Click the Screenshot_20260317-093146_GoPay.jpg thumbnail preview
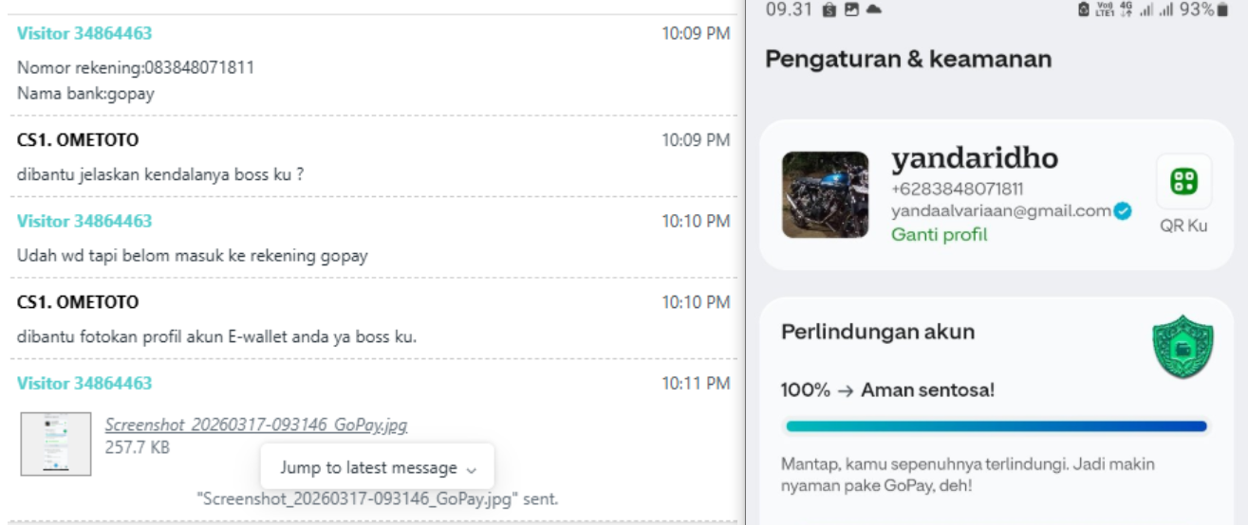 [x=56, y=444]
